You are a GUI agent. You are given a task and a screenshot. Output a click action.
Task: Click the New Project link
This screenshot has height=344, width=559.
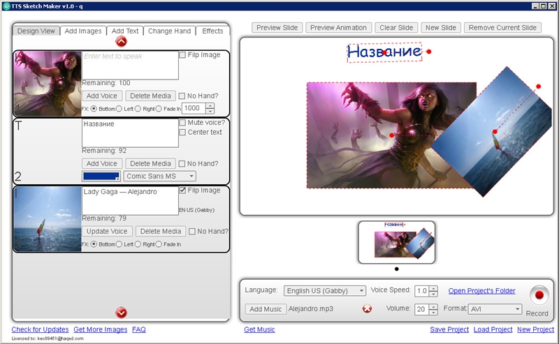coord(535,329)
